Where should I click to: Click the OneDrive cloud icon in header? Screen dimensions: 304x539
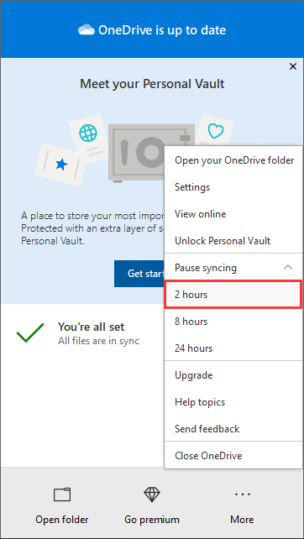[x=86, y=30]
